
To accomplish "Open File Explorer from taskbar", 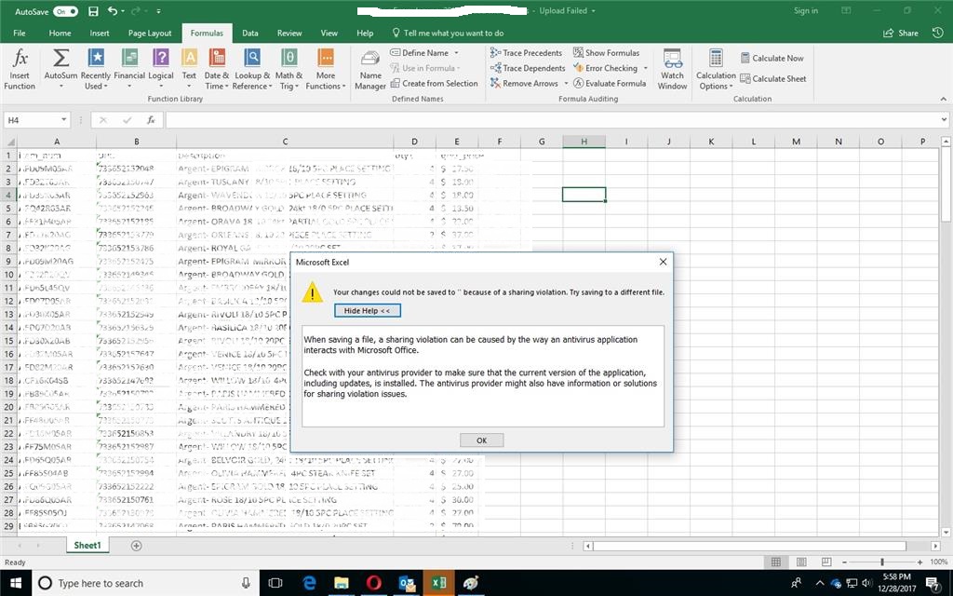I will [341, 583].
